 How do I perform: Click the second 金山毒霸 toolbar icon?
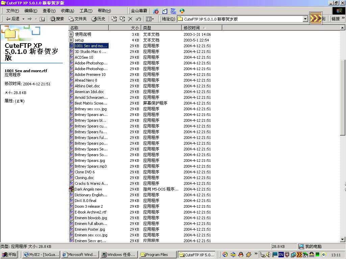click(165, 11)
